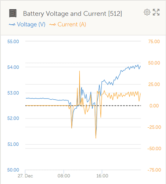This screenshot has height=184, width=166.
Task: Click the dashed zero current baseline
Action: point(83,106)
